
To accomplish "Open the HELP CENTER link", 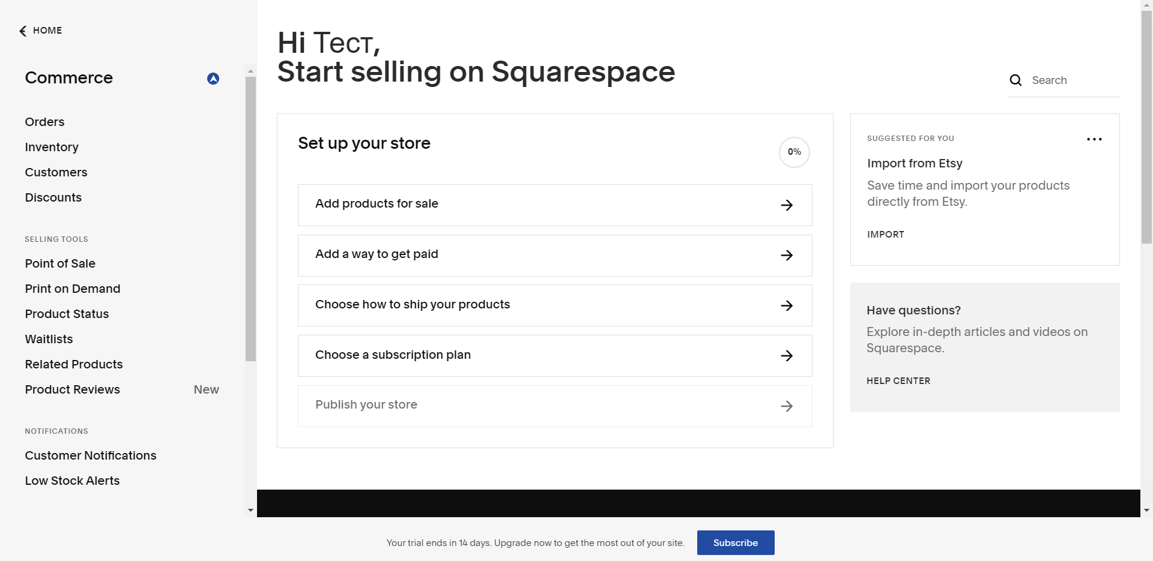I will pyautogui.click(x=898, y=381).
